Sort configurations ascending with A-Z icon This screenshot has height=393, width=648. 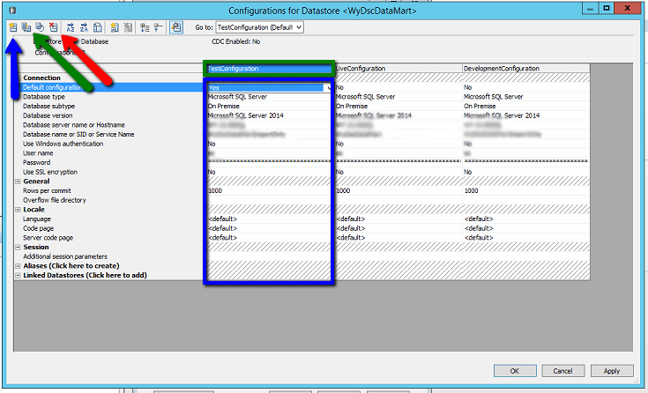71,27
